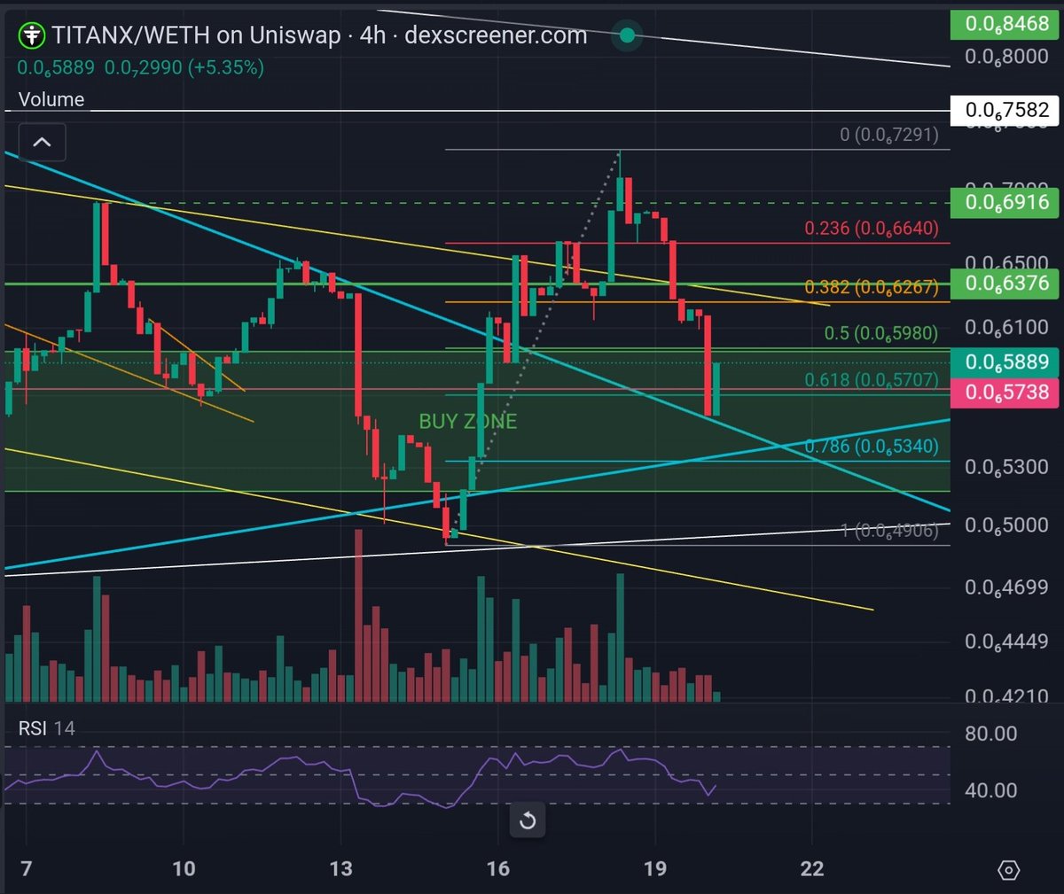The height and width of the screenshot is (894, 1064).
Task: Select the RSI 14 indicator label
Action: click(x=47, y=728)
